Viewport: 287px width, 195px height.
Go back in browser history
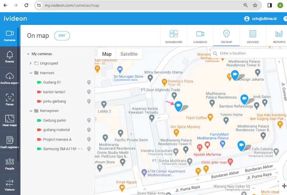click(5, 5)
